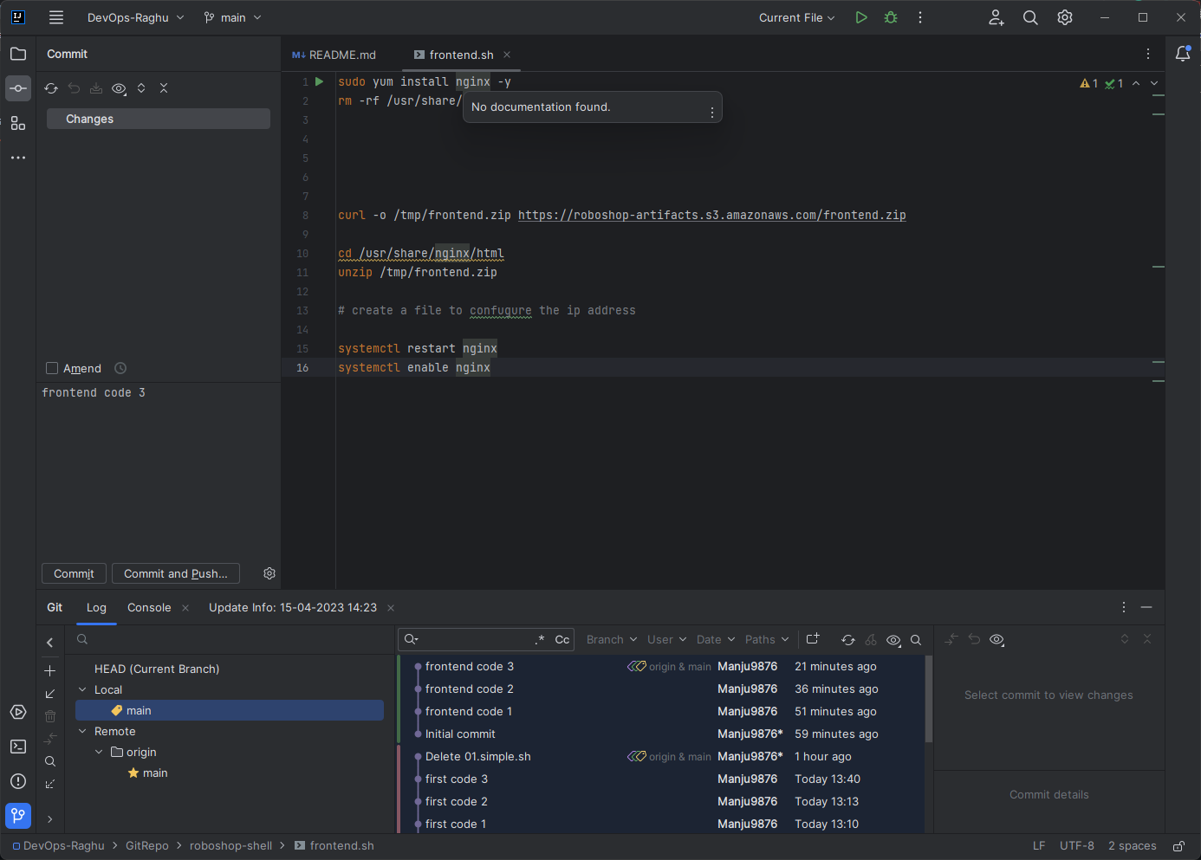Switch to the Console tab
Image resolution: width=1201 pixels, height=860 pixels.
coord(148,607)
